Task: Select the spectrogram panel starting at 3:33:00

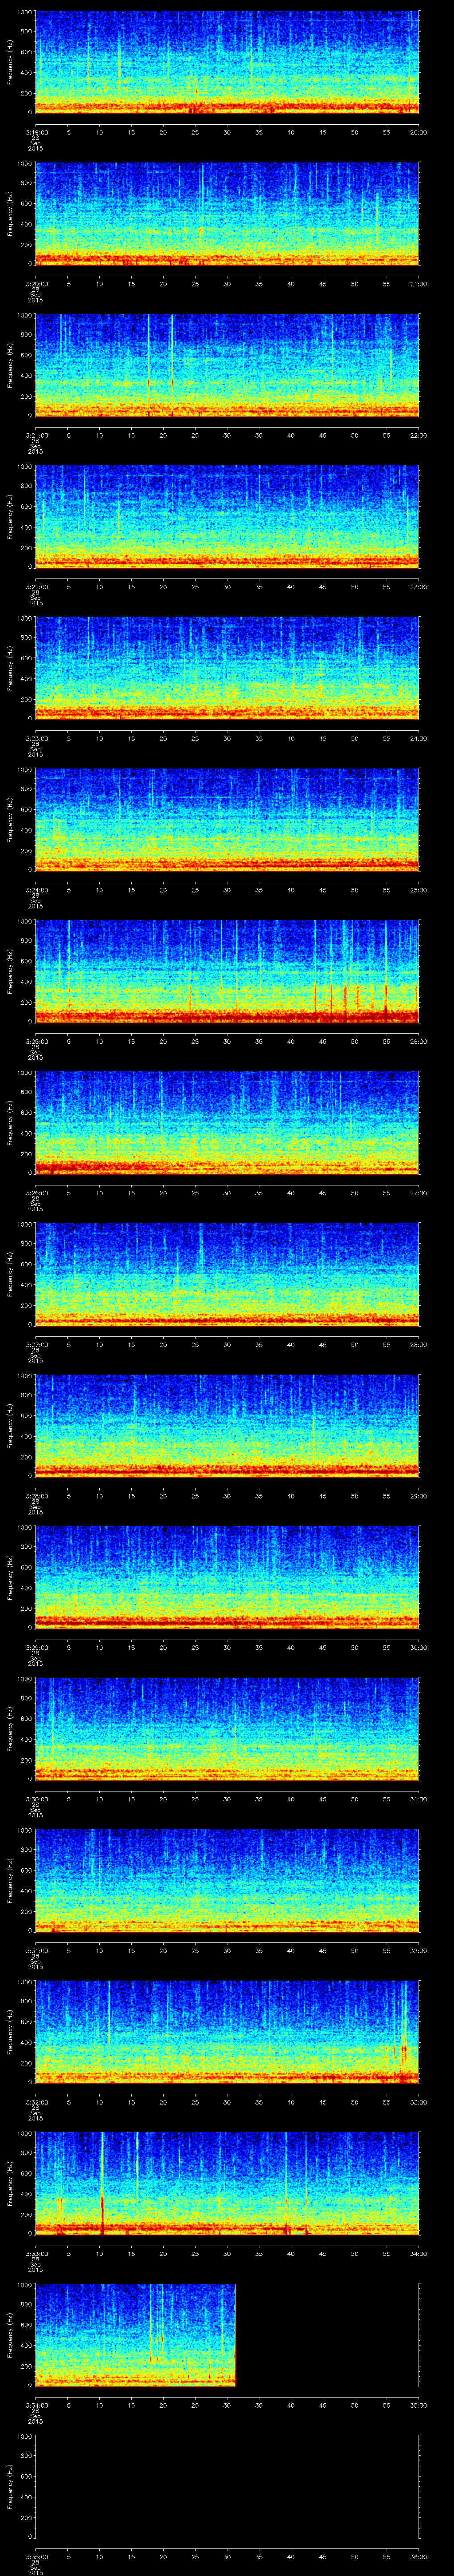Action: pos(227,2183)
